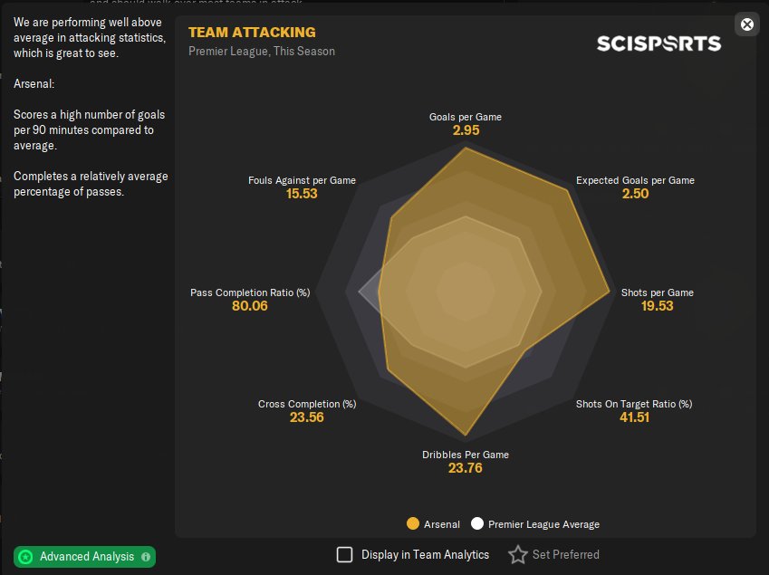Image resolution: width=769 pixels, height=575 pixels.
Task: Close the Team Attacking analysis popup
Action: click(x=747, y=24)
